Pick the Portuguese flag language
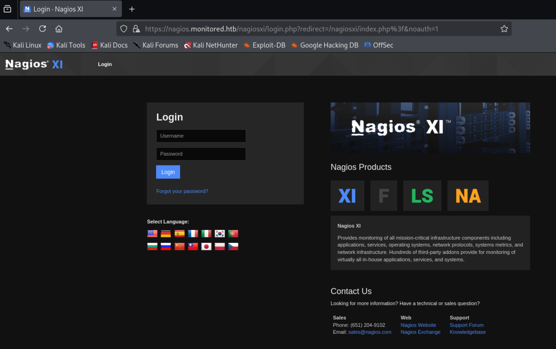The width and height of the screenshot is (556, 349). click(x=233, y=234)
